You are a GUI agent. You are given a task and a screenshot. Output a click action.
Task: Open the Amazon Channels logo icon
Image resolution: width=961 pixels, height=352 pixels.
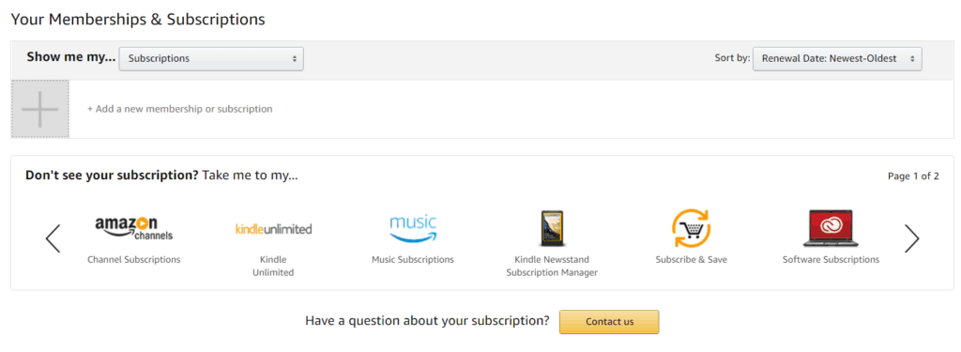pyautogui.click(x=134, y=228)
